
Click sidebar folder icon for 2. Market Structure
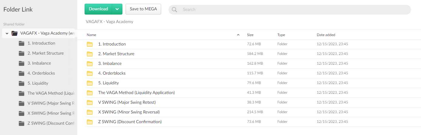(22, 53)
